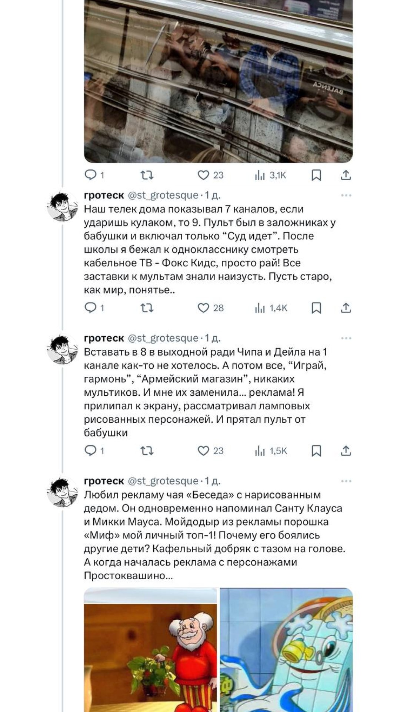Bookmark the tweet about реклама чая «Беседа»

tap(316, 451)
